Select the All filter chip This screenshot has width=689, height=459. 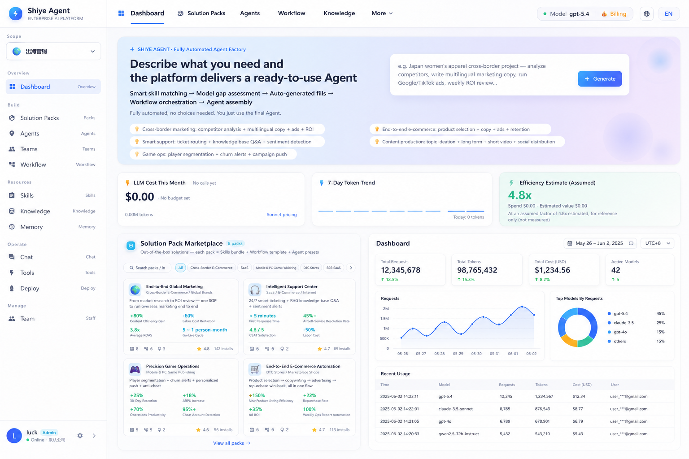click(180, 268)
